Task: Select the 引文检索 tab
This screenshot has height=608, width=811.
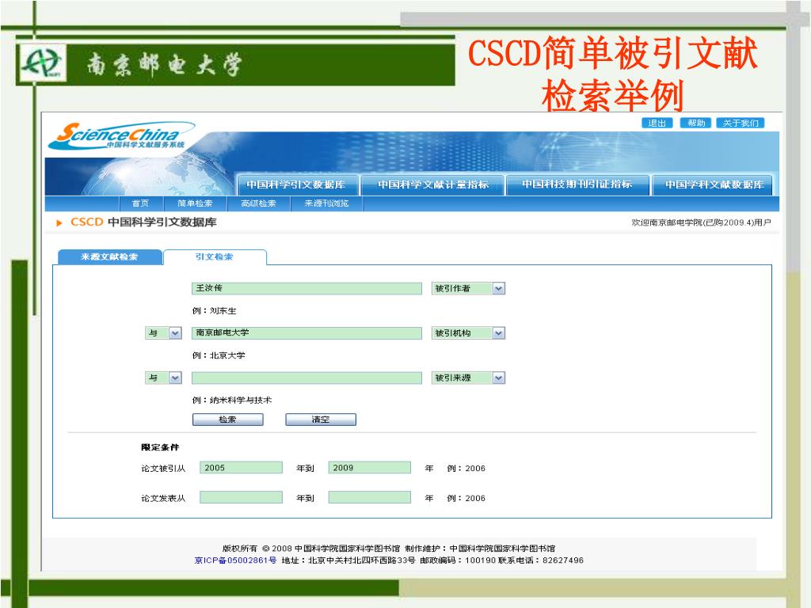Action: 215,257
